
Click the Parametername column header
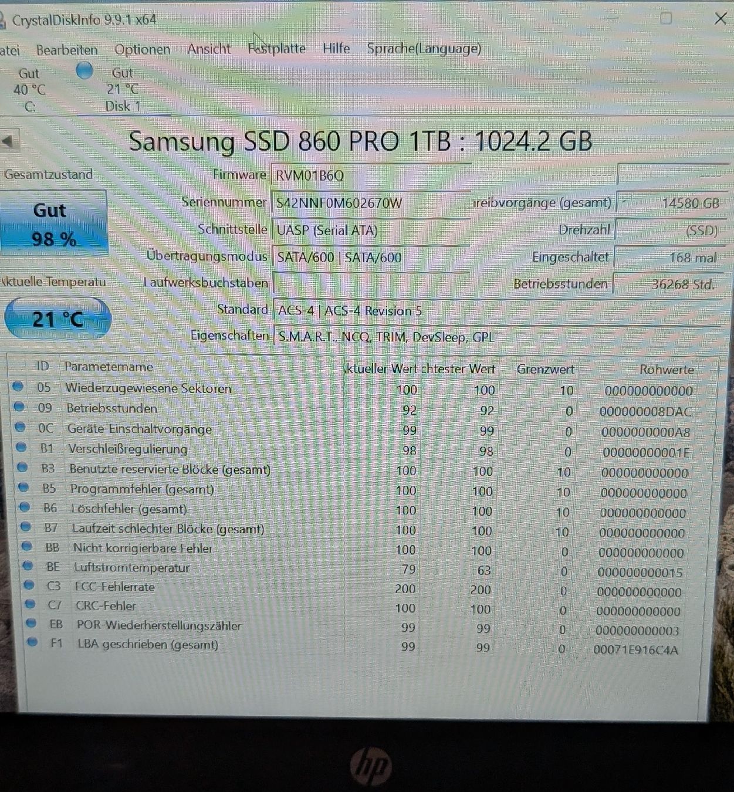coord(109,367)
